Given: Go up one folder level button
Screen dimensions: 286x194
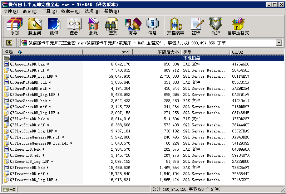Looking at the screenshot, I should pos(9,43).
